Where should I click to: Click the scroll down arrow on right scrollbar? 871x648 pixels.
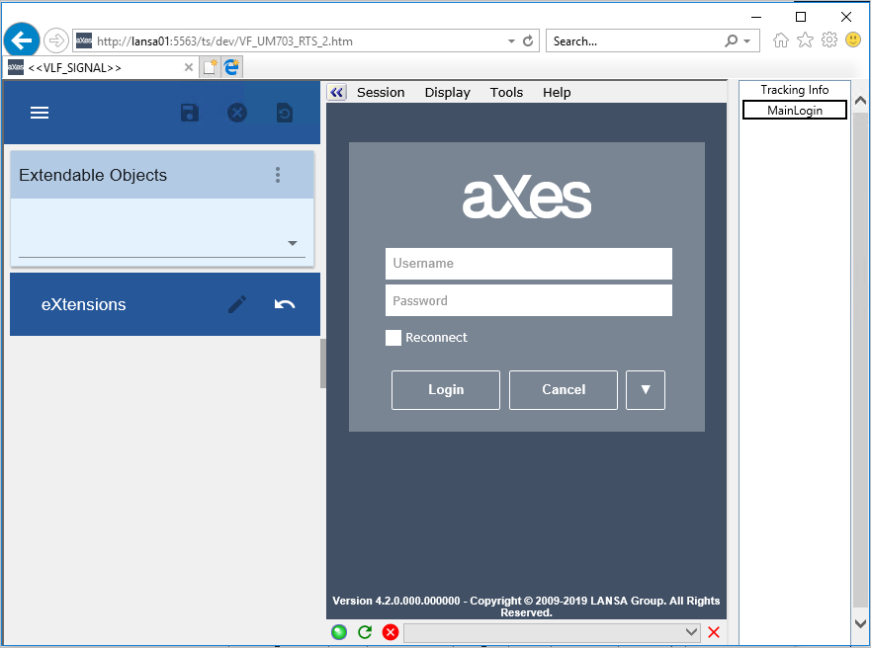coord(860,623)
